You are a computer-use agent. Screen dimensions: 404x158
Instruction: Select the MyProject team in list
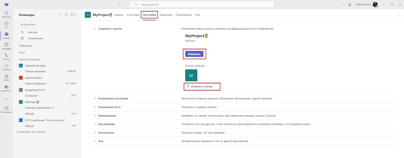(x=32, y=102)
